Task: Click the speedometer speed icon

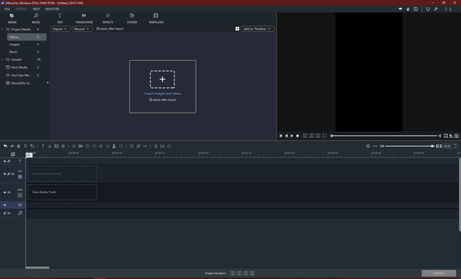Action: coord(94,146)
